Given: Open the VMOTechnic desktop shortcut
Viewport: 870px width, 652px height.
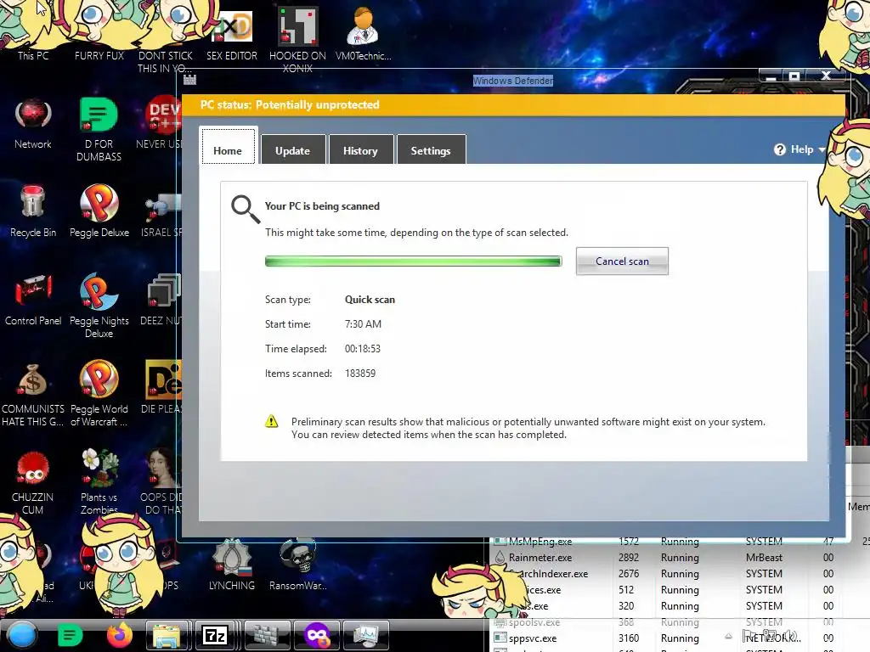Looking at the screenshot, I should click(364, 34).
